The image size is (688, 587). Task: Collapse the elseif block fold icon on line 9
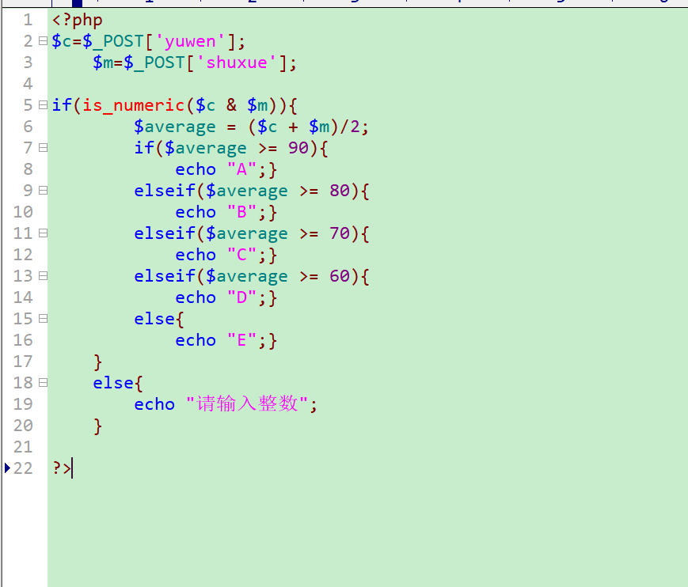click(43, 190)
